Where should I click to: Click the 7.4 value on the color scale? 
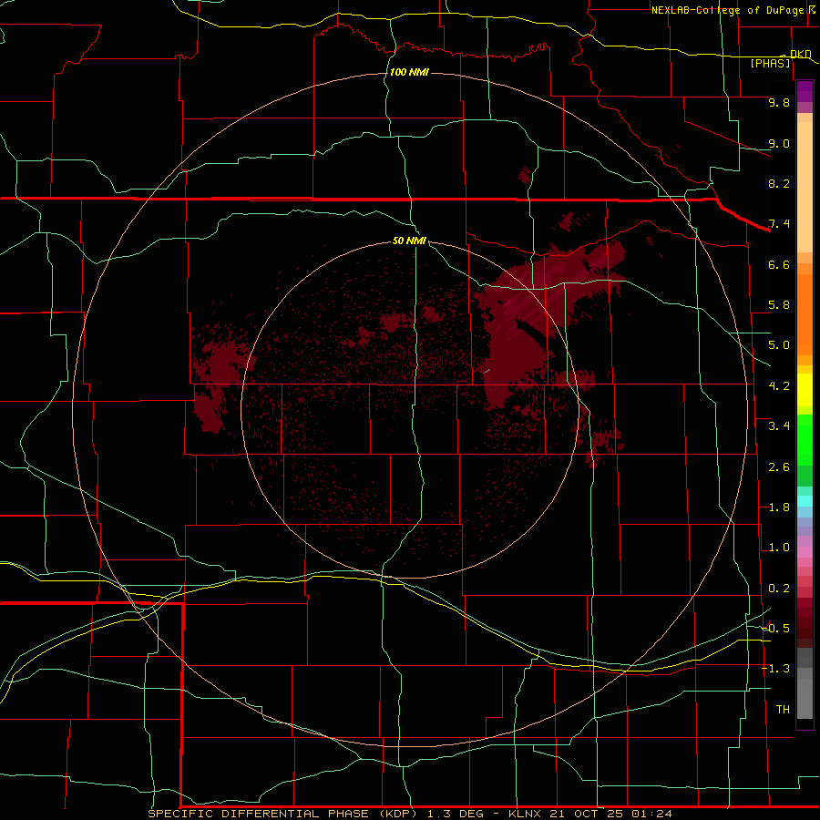[779, 224]
